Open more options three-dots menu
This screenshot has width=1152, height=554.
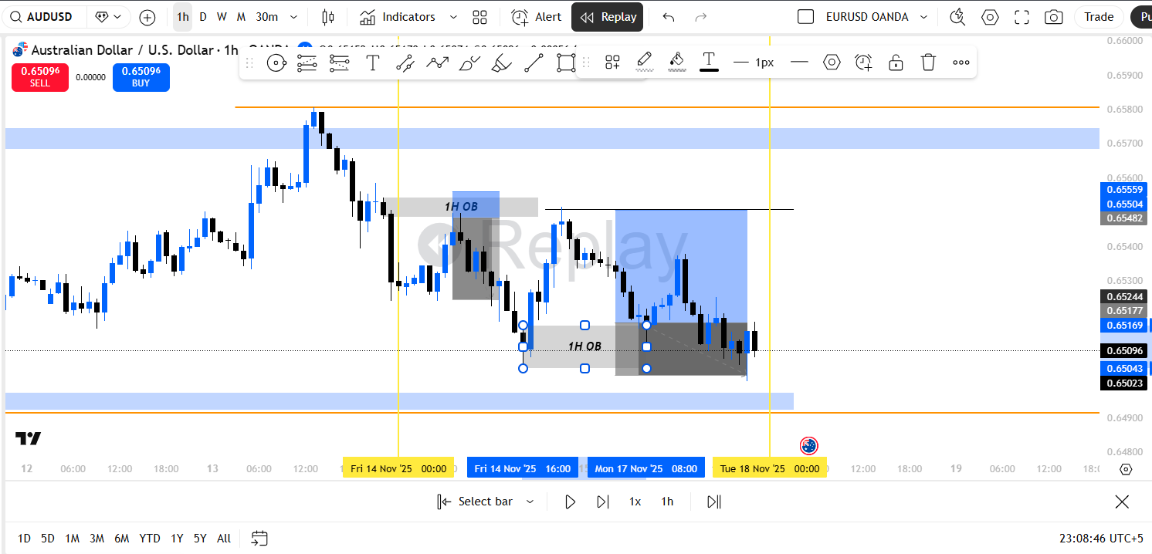click(961, 62)
